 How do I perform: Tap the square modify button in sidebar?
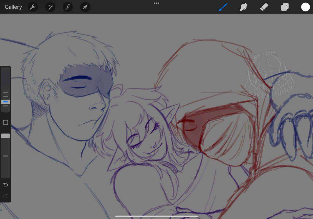(x=5, y=122)
